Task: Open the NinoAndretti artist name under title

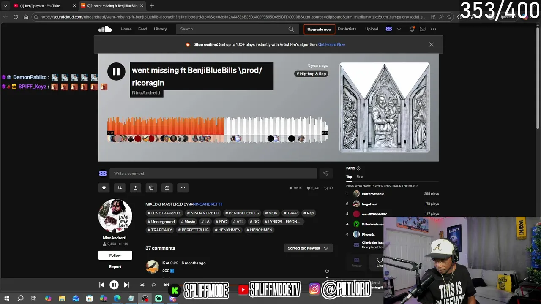Action: [146, 93]
